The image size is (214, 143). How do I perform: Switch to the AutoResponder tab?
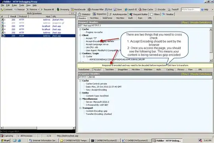[118, 14]
